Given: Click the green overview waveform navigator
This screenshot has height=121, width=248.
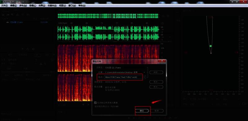Looking at the screenshot, I should 108,16.
